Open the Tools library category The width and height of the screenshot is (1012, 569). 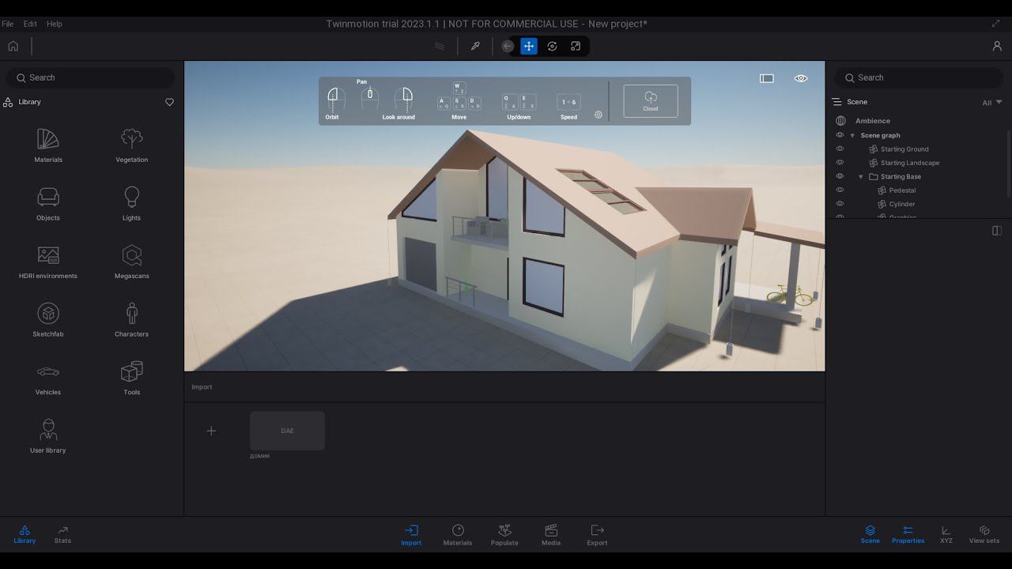131,379
